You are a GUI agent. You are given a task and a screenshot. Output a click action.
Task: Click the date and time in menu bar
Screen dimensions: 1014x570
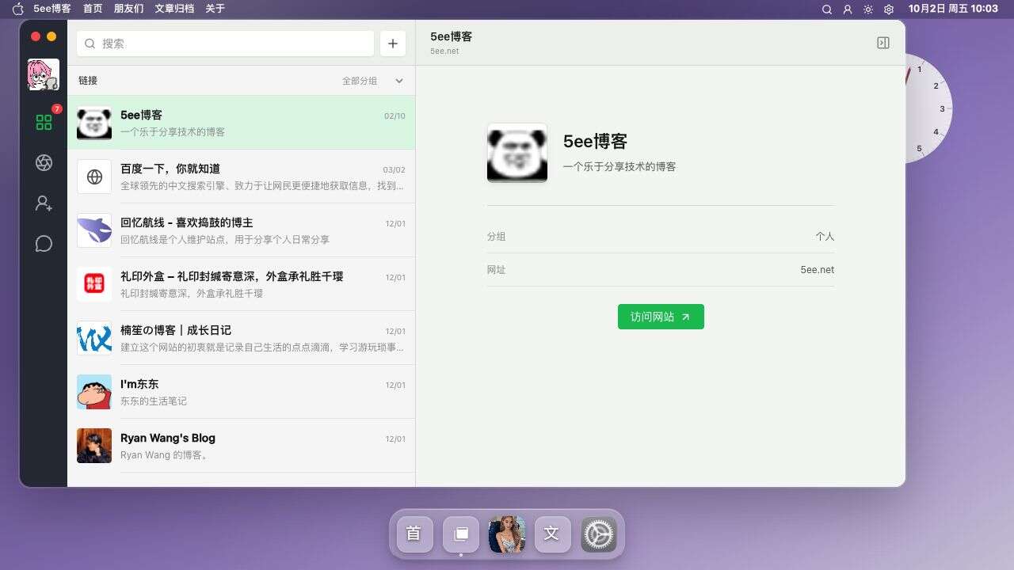click(x=953, y=9)
